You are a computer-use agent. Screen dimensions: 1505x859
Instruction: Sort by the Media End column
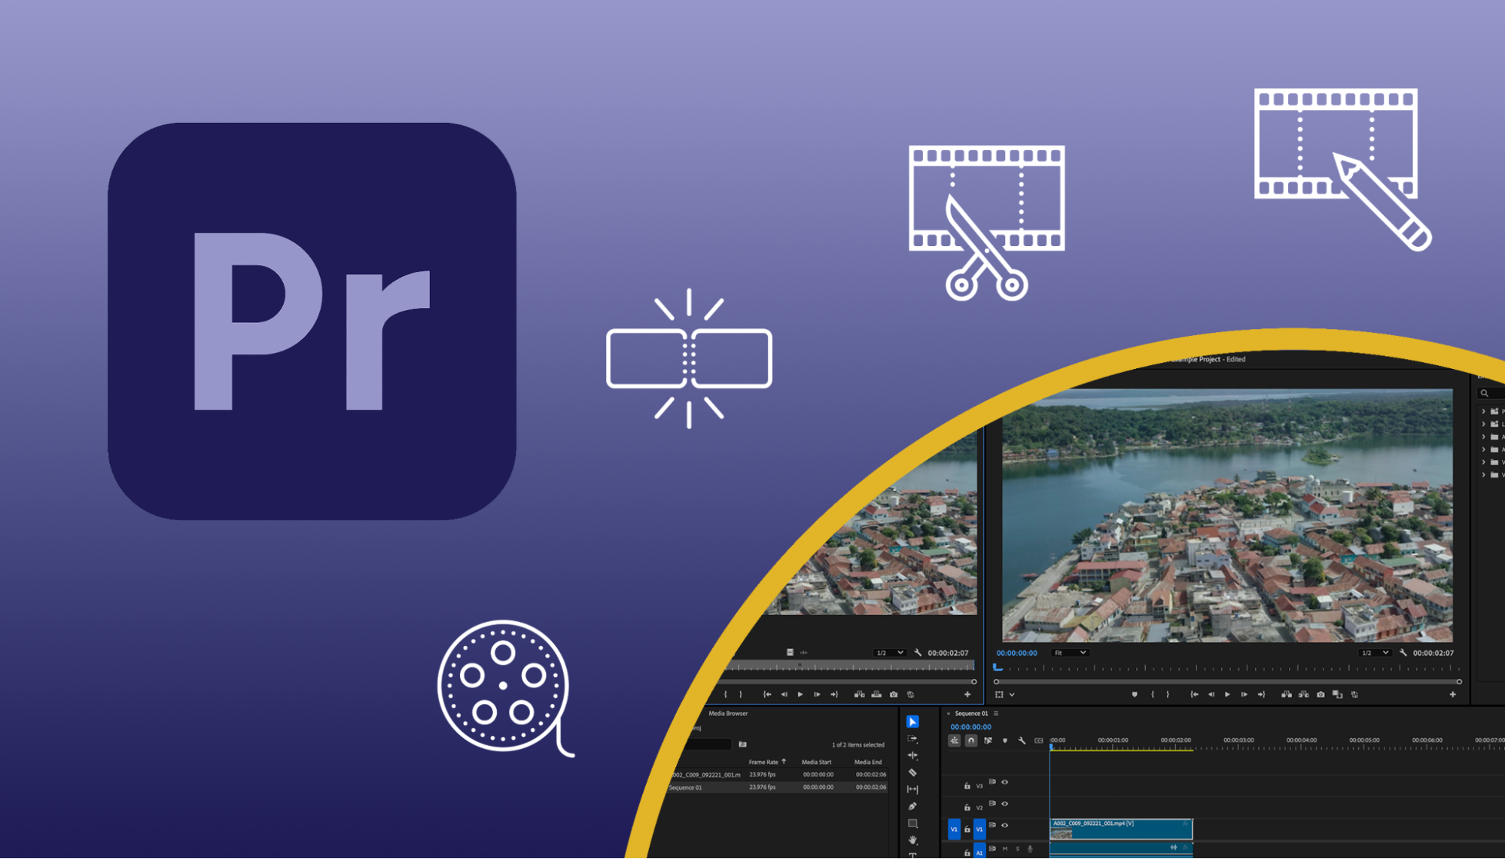868,762
